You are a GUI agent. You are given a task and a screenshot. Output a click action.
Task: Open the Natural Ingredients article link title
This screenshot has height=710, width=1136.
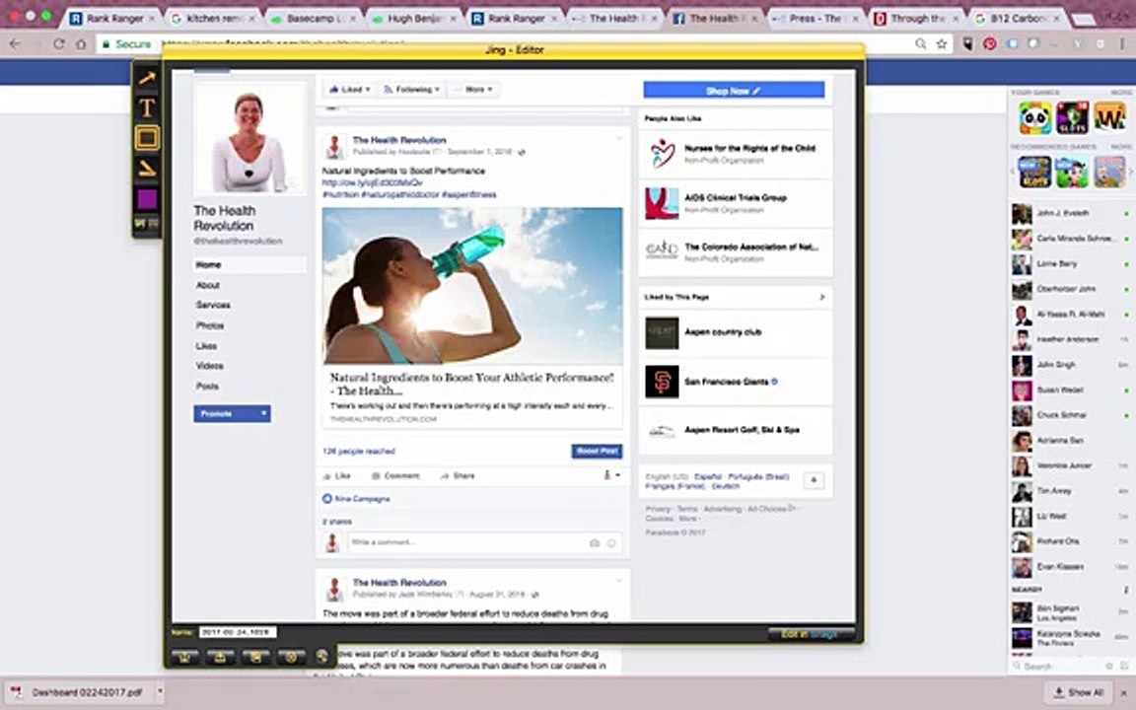(471, 384)
